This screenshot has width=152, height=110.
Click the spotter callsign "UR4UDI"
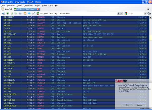click(x=41, y=60)
